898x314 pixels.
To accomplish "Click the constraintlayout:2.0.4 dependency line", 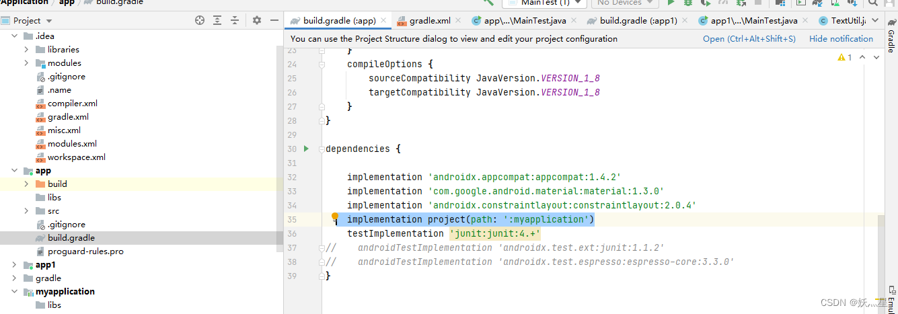I will (x=522, y=206).
